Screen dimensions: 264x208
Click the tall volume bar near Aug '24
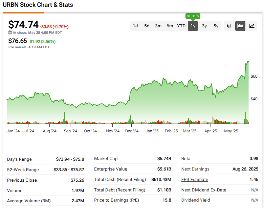tap(64, 117)
